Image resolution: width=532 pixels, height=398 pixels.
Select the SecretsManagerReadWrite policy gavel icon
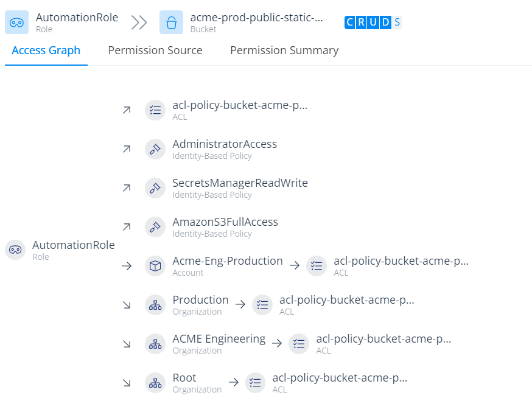click(155, 188)
